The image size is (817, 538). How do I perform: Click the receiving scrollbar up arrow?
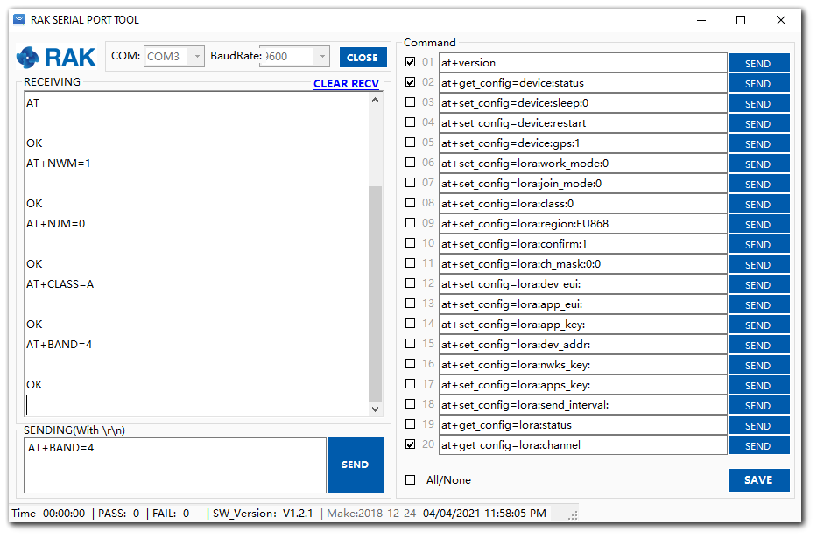click(375, 100)
